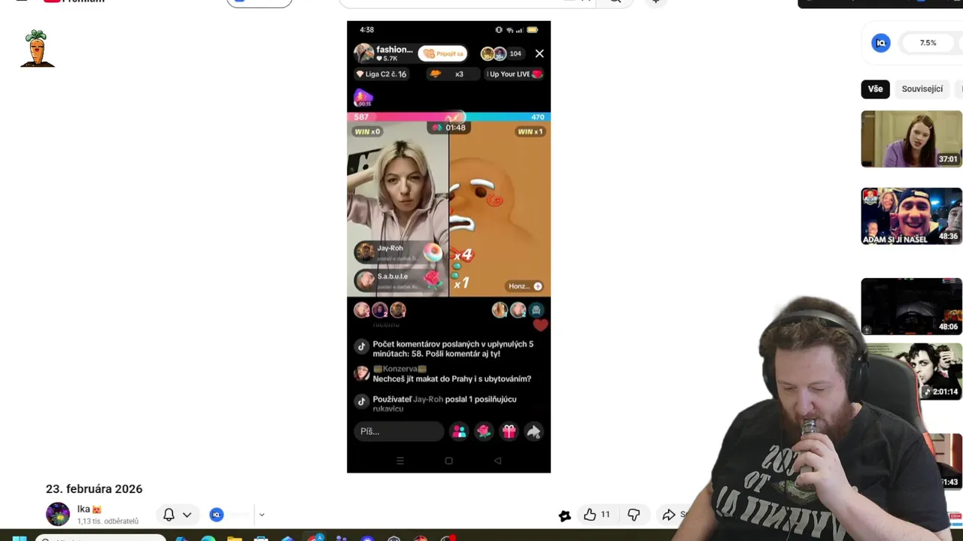Select the Související filter chip

tap(922, 89)
